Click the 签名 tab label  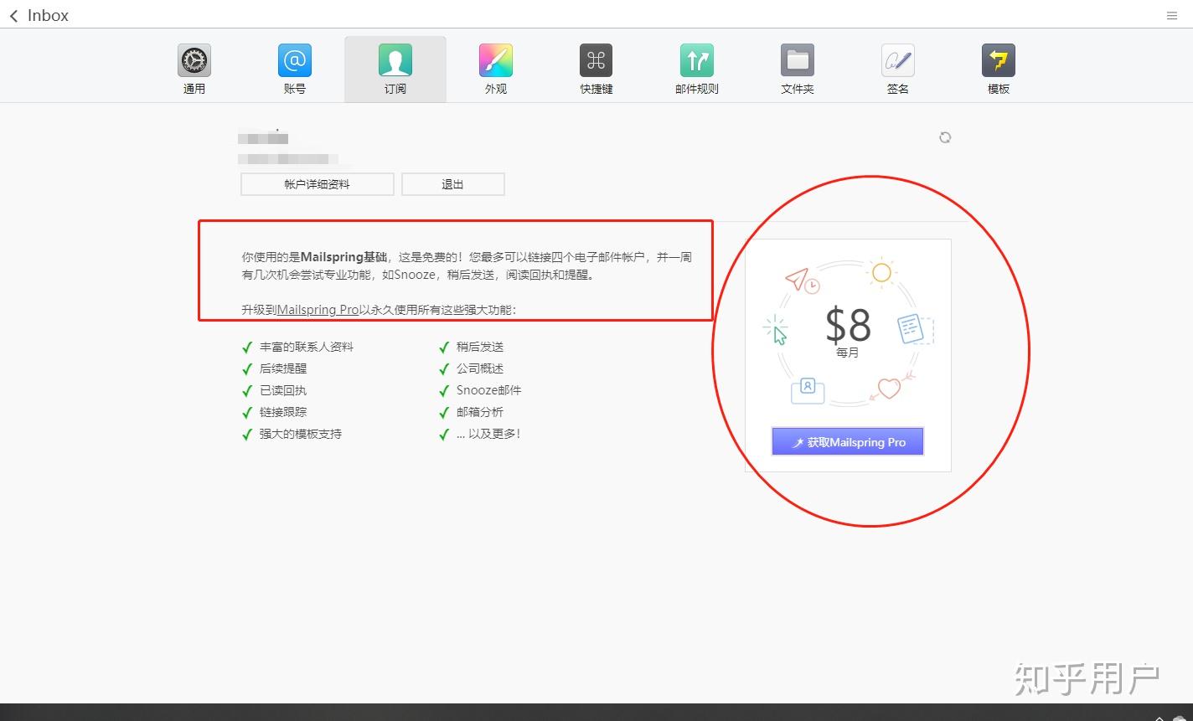(x=898, y=89)
